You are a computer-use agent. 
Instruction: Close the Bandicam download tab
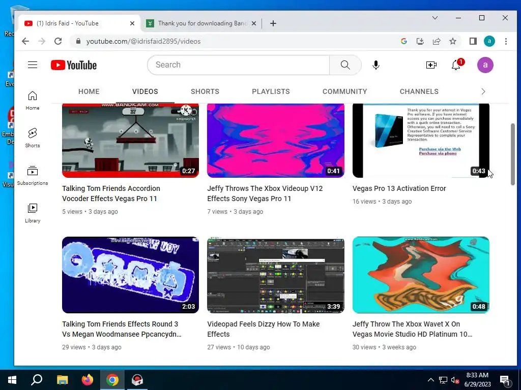click(254, 23)
